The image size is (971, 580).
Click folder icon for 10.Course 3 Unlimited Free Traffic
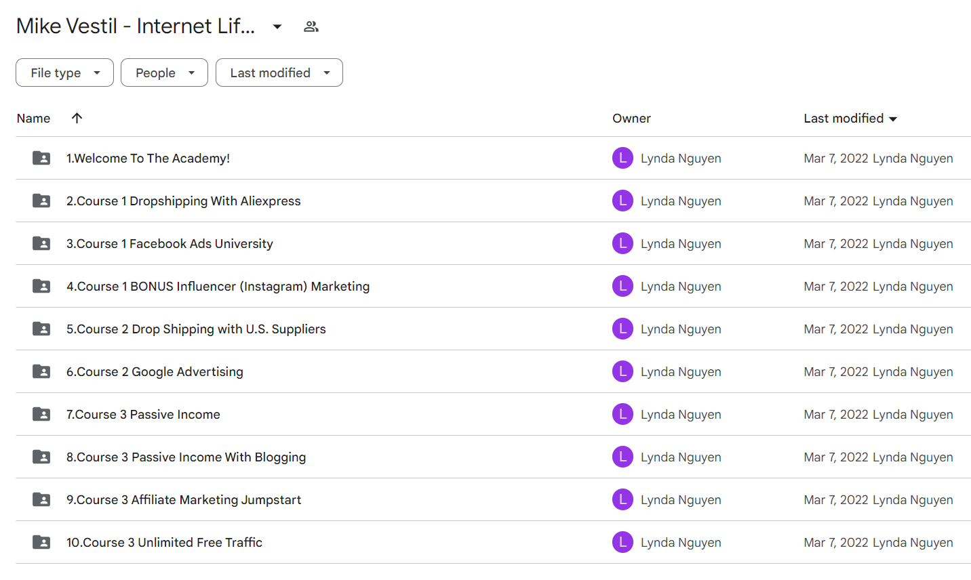(41, 542)
